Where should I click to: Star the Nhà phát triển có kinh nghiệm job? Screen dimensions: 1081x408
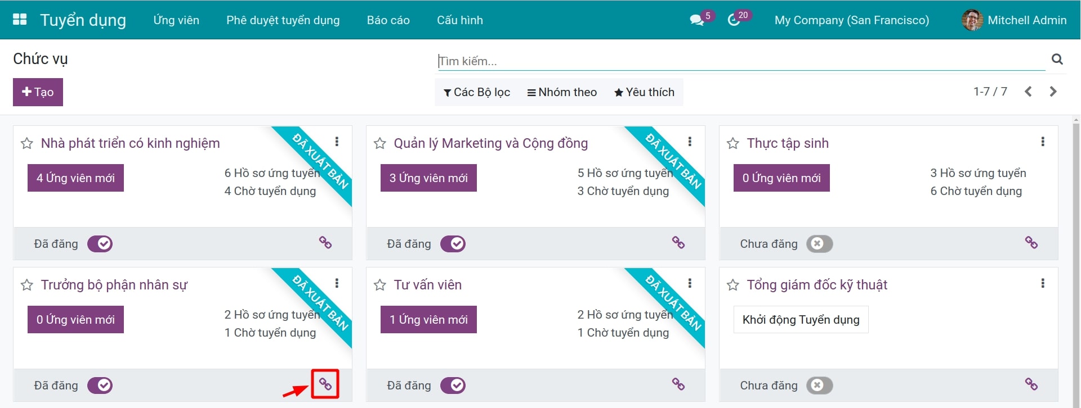coord(26,144)
